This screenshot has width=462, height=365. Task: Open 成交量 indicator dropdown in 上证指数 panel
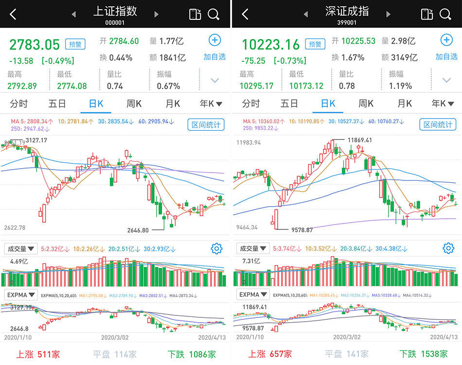[20, 249]
